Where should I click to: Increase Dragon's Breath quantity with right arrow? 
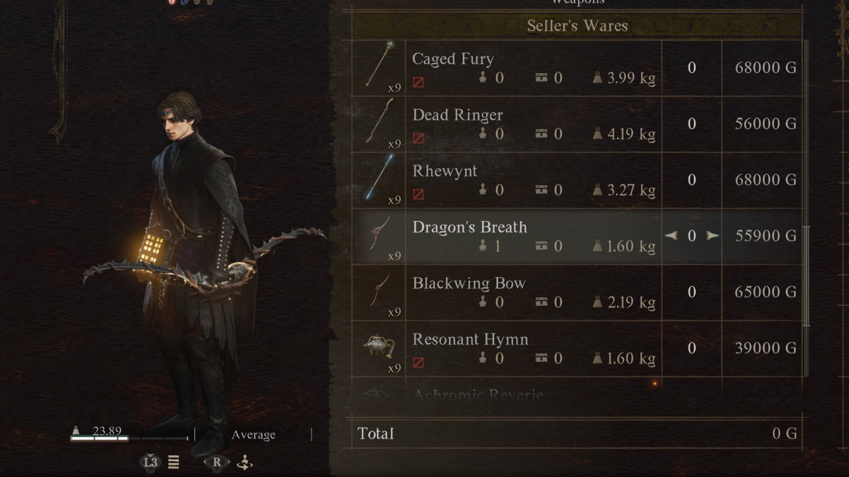(712, 236)
